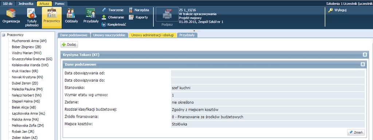Click '01.09.2015, Zespół Szkół nr 1' text
Viewport: 373px width, 140px height.
tap(201, 22)
